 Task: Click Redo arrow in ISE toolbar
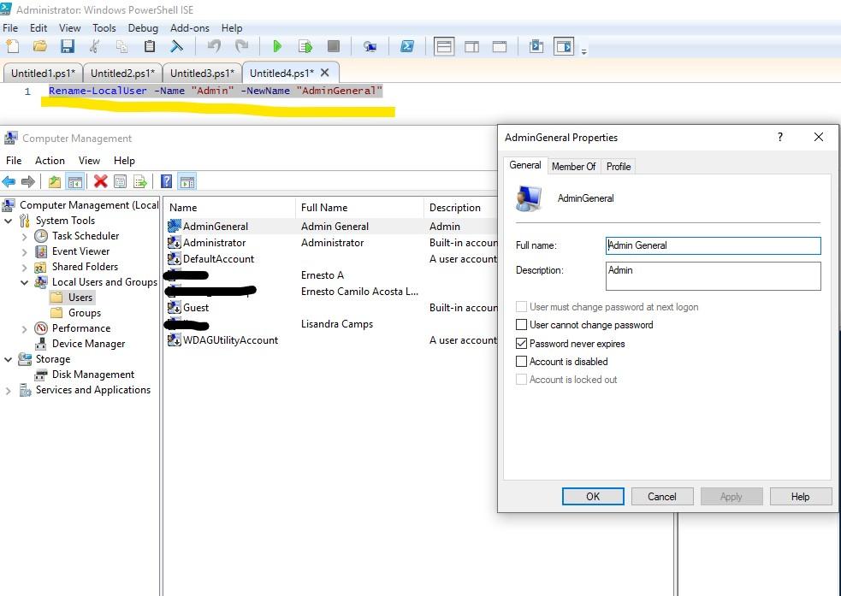click(x=241, y=47)
